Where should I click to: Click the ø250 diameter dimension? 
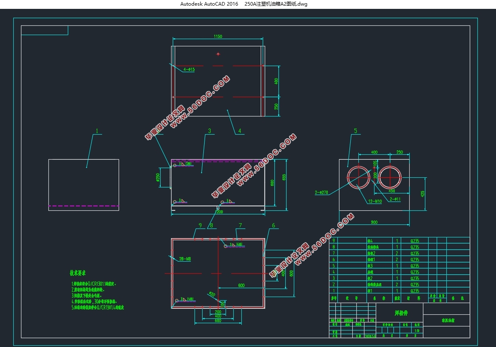click(158, 178)
